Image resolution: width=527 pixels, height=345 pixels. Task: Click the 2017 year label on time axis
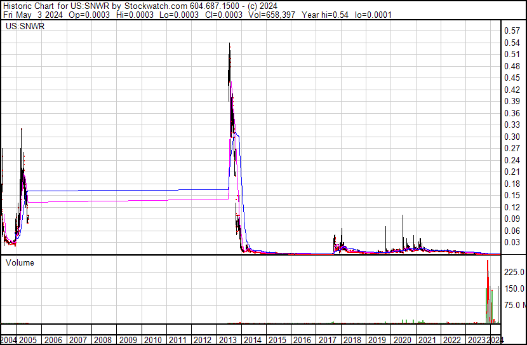click(328, 341)
